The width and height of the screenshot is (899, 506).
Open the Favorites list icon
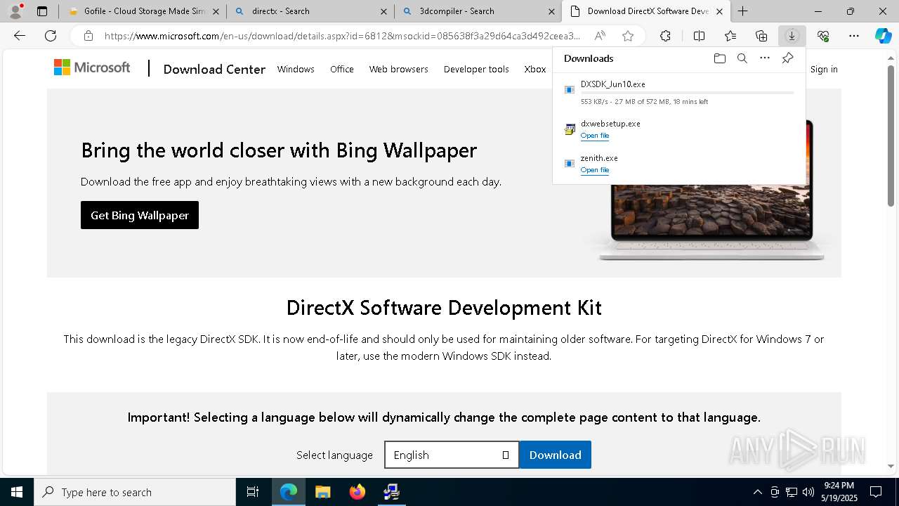730,36
